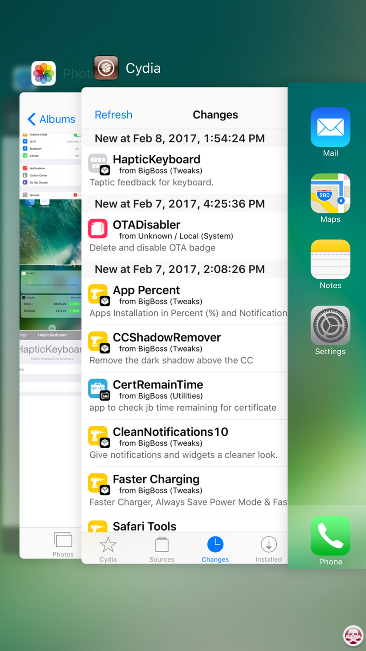Screen dimensions: 366x651
Task: Open the Settings screenshot thumbnail in Photos card
Action: pos(50,166)
